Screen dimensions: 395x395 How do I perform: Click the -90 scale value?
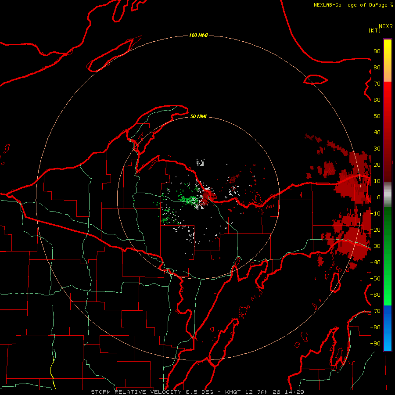pos(375,344)
